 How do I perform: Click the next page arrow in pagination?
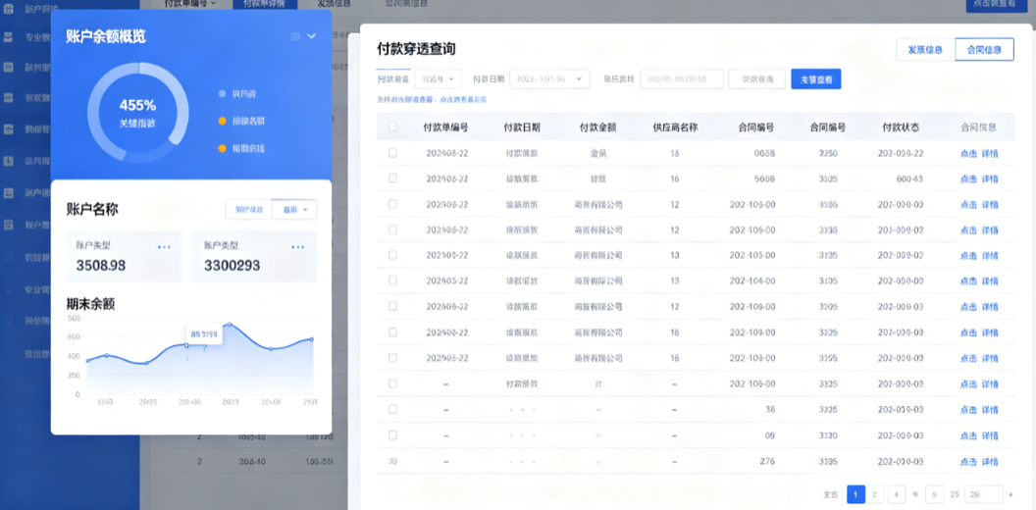pos(1010,494)
